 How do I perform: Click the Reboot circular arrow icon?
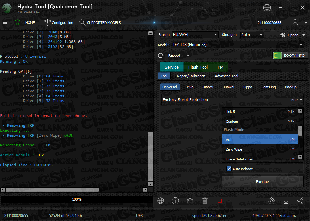point(161,55)
